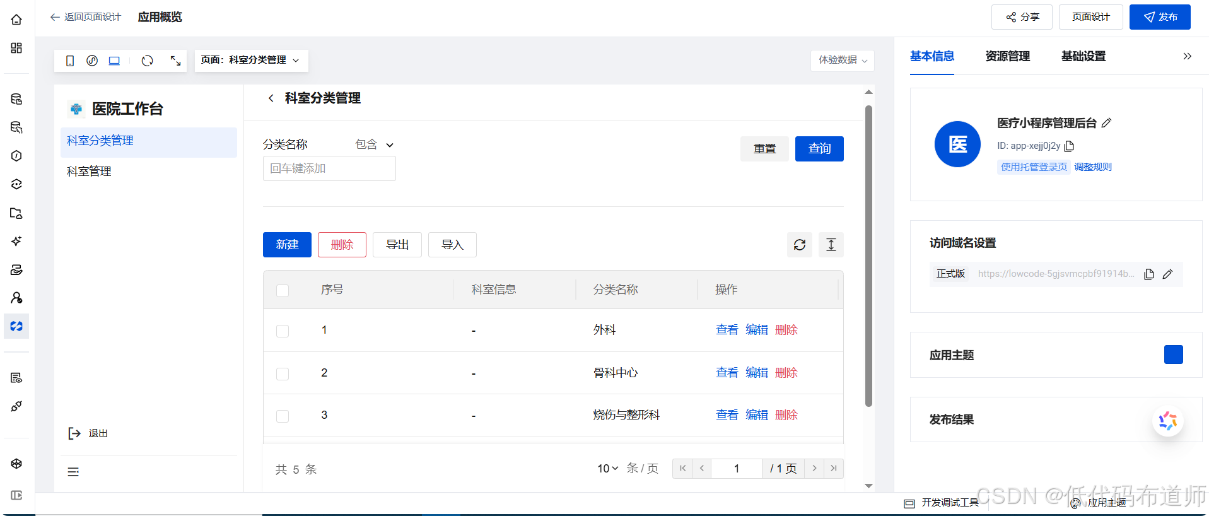Collapse right panel double-chevron icon

point(1187,56)
